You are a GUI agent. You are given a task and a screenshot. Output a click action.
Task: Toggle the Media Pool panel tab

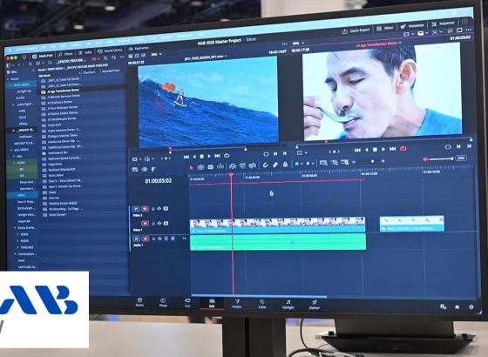coord(43,56)
